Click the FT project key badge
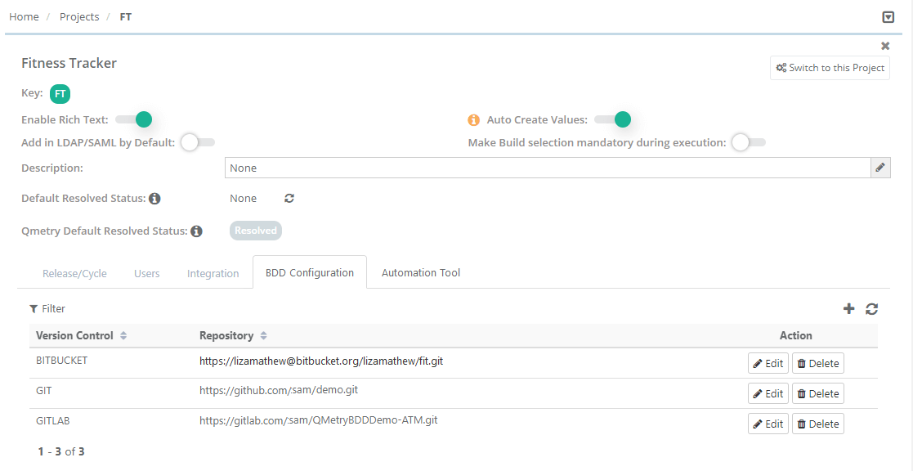Viewport: 913px width, 471px height. (x=60, y=94)
